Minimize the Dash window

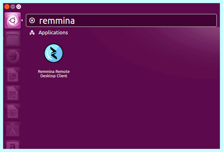(x=13, y=7)
